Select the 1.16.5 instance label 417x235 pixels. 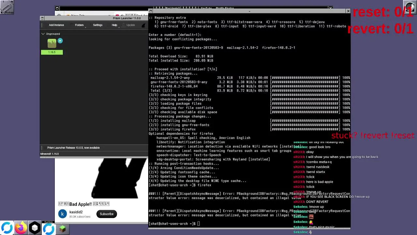pos(52,52)
